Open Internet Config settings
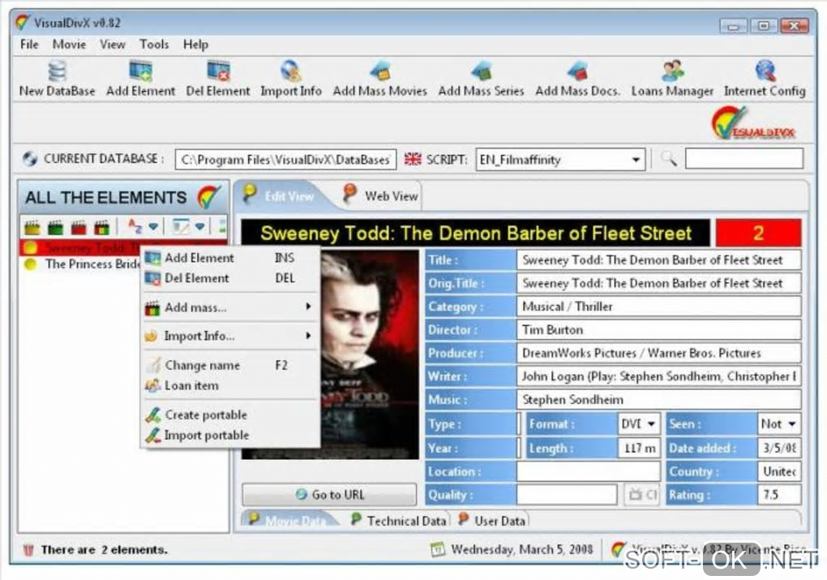The height and width of the screenshot is (580, 827). pyautogui.click(x=765, y=79)
